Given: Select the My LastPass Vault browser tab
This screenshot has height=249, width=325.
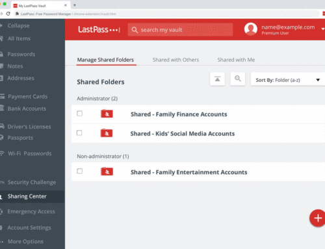Looking at the screenshot, I should 40,5.
